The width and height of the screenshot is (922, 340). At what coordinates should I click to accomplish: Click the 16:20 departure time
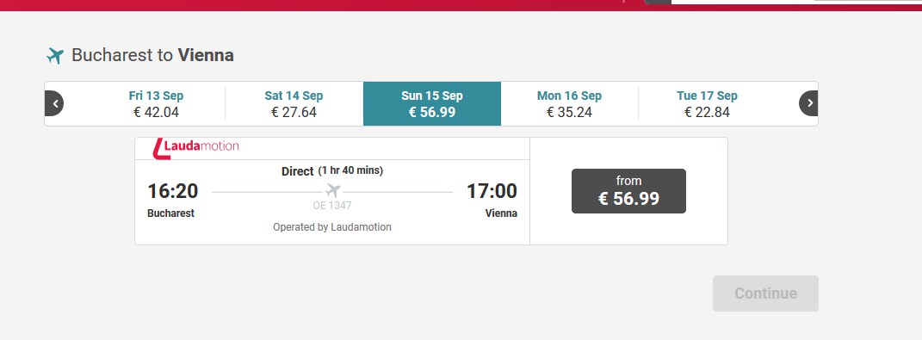click(x=173, y=191)
